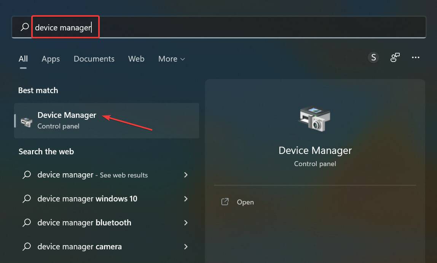The width and height of the screenshot is (437, 263).
Task: Expand the "device manager windows 10" suggestion chevron
Action: click(186, 199)
